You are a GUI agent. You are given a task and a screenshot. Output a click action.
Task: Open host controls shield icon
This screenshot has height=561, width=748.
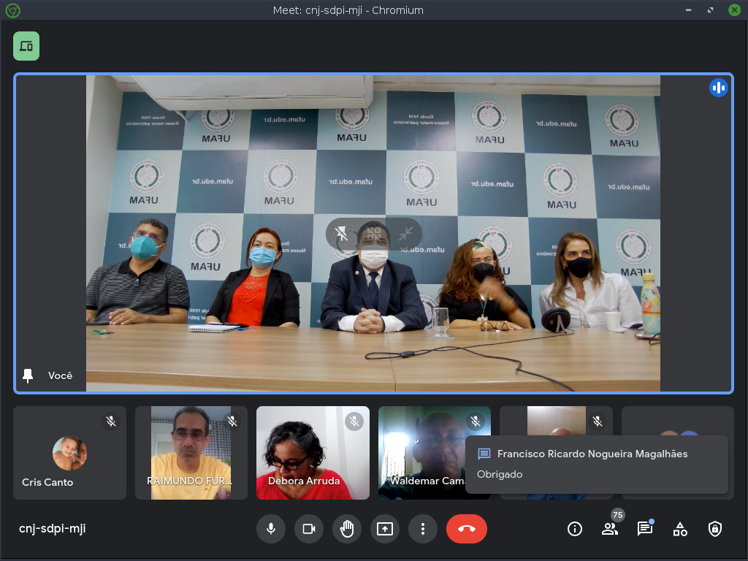click(x=714, y=529)
